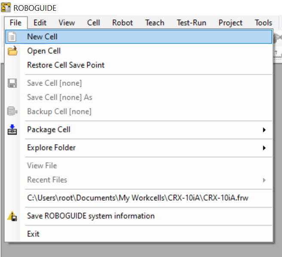Click the Save Cell floppy disk icon
Viewport: 282px width, 257px height.
(12, 83)
